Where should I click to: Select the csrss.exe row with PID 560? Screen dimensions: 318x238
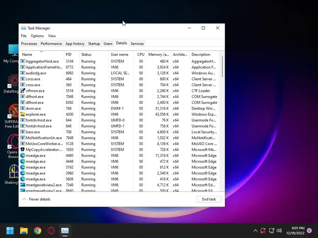click(120, 85)
